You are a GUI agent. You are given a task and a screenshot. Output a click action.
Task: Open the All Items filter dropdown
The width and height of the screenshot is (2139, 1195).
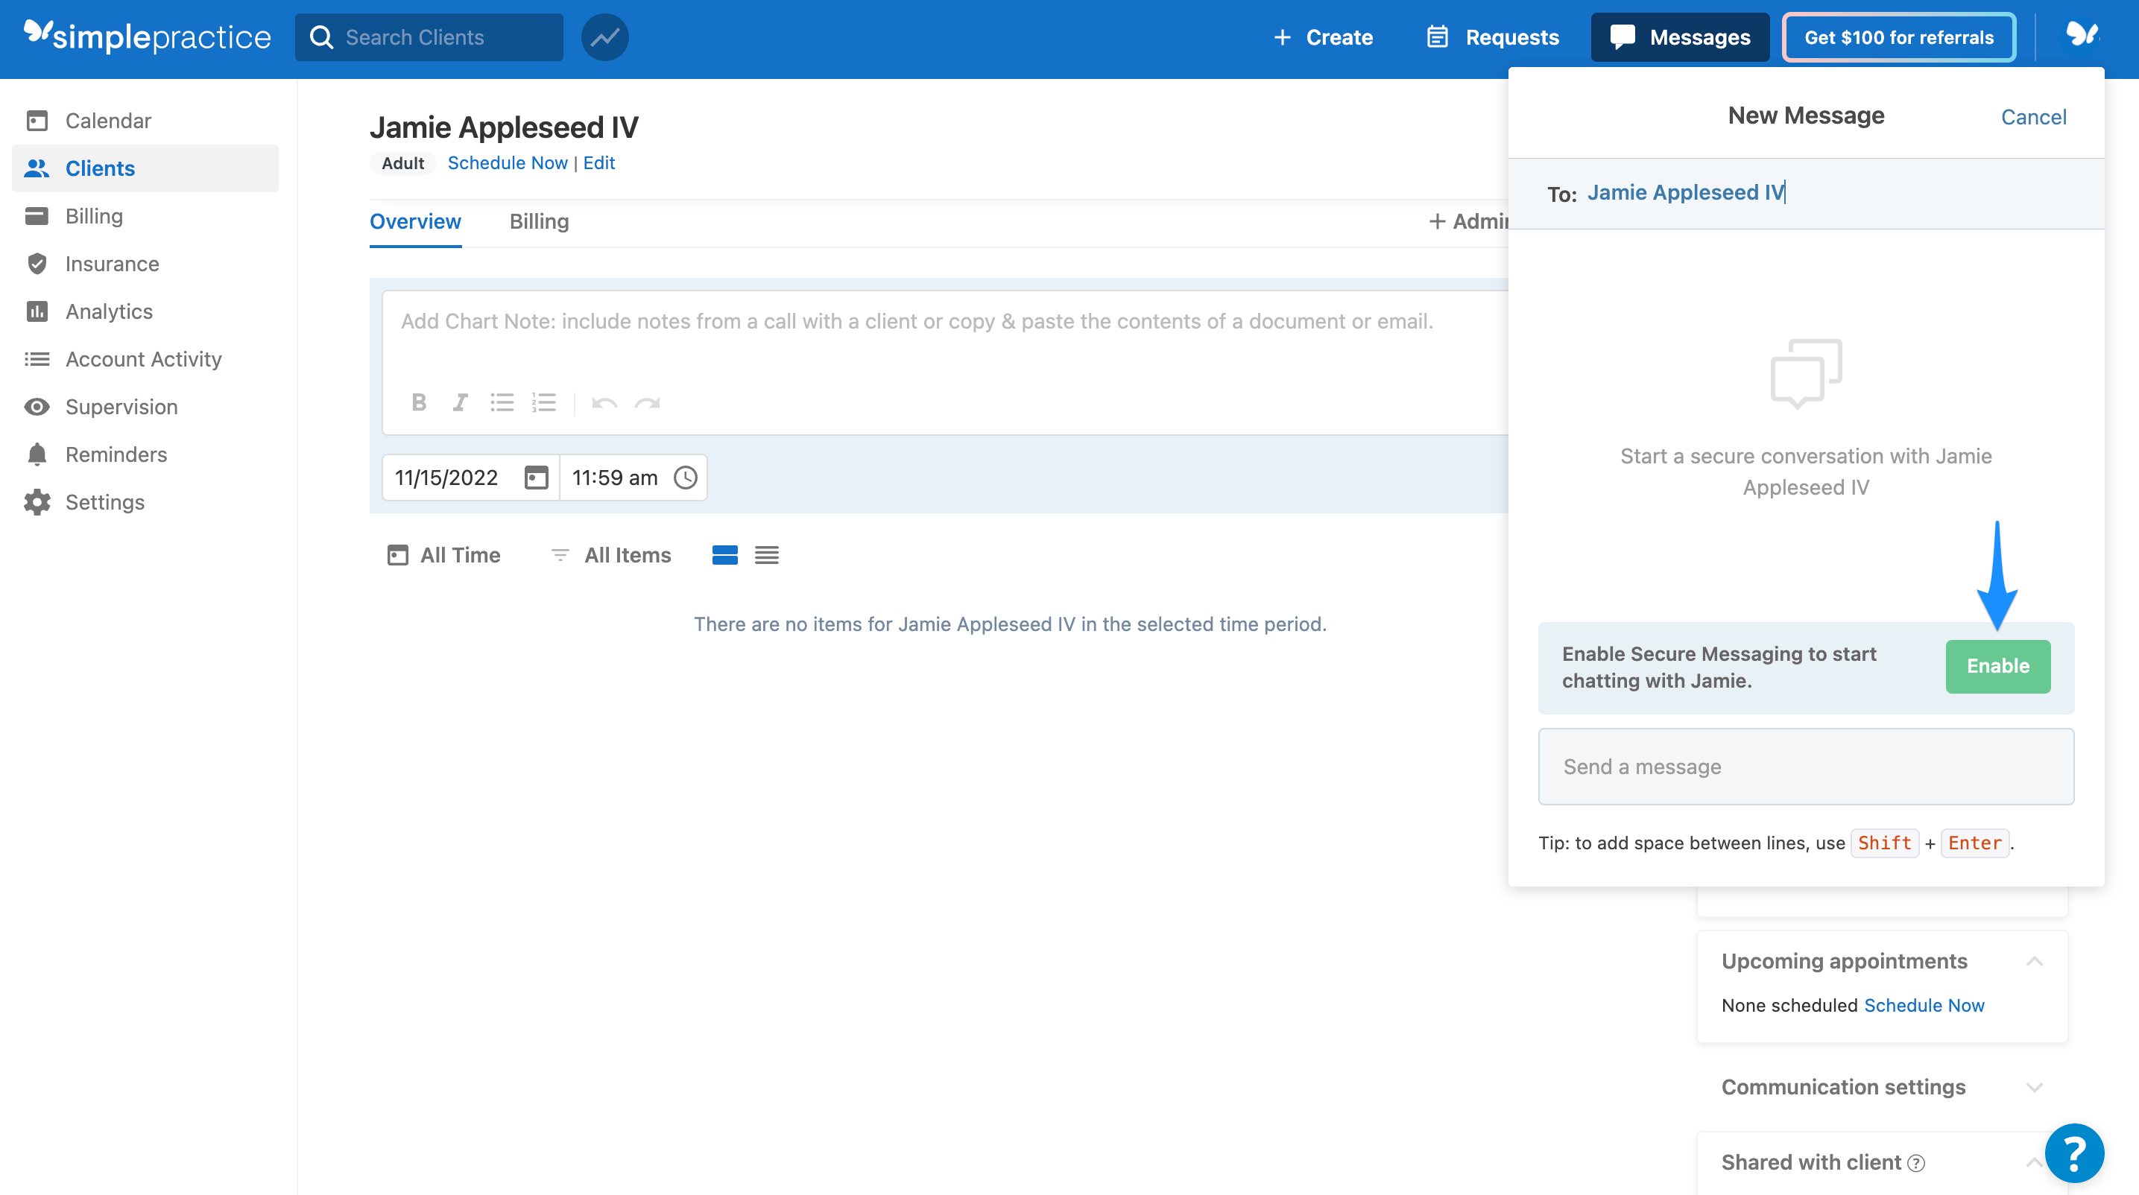[x=611, y=555]
